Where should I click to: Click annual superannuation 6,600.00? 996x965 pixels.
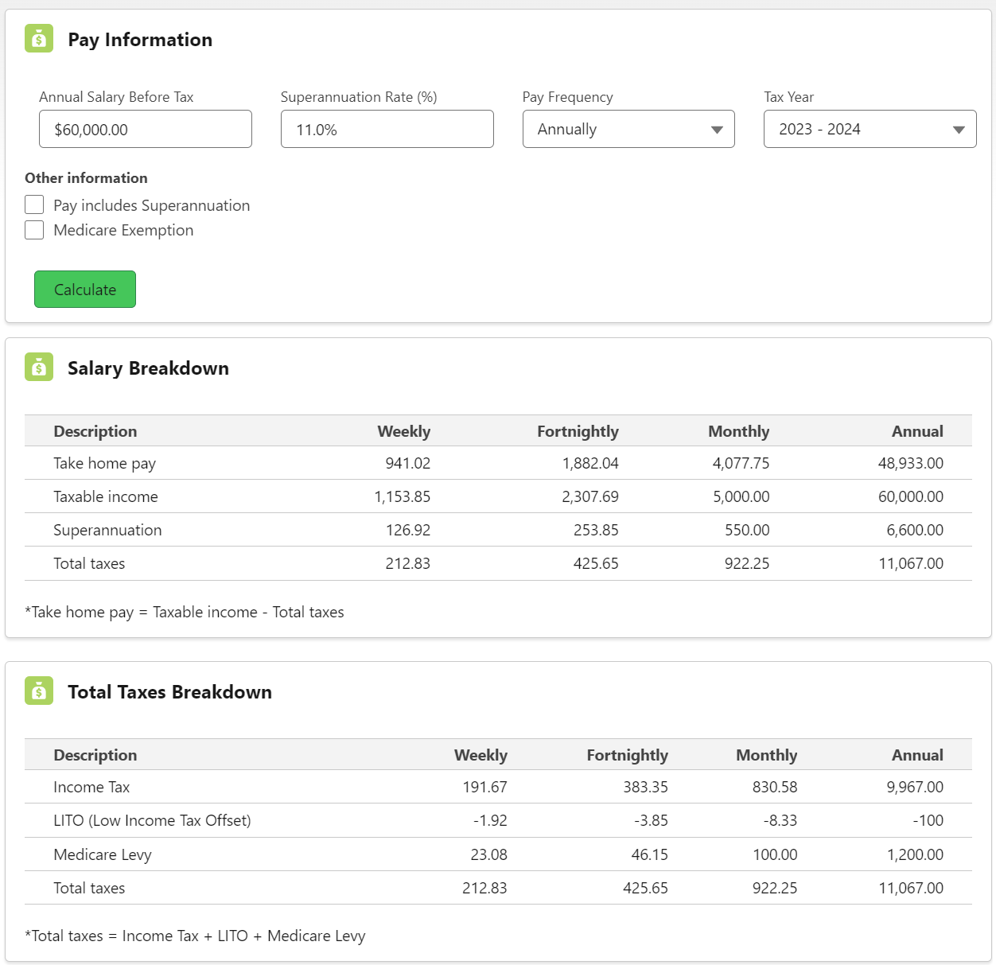pyautogui.click(x=915, y=530)
